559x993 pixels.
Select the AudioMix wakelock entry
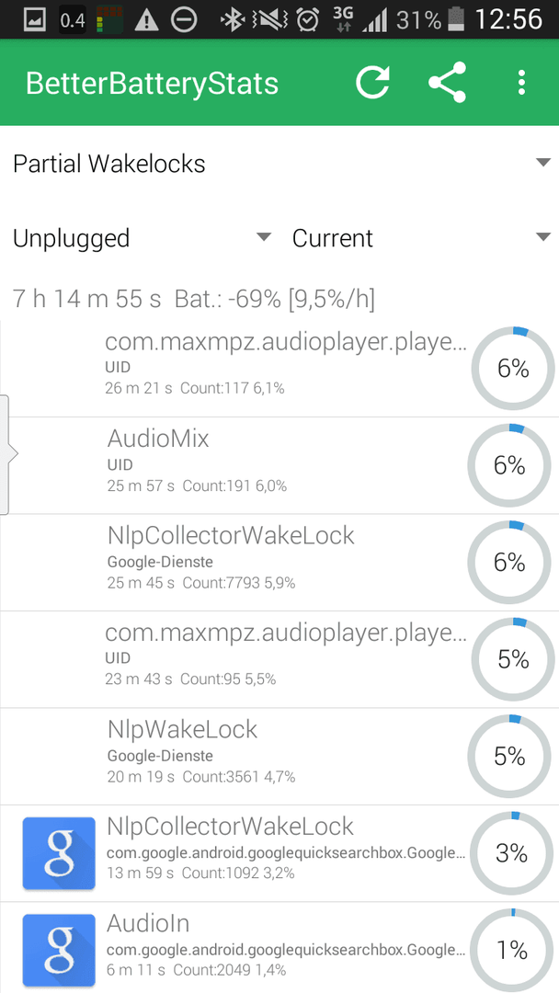[x=279, y=465]
